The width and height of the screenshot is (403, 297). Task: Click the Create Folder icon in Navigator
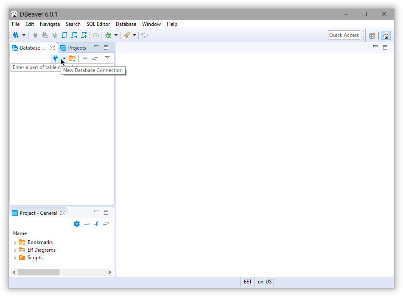click(x=72, y=58)
